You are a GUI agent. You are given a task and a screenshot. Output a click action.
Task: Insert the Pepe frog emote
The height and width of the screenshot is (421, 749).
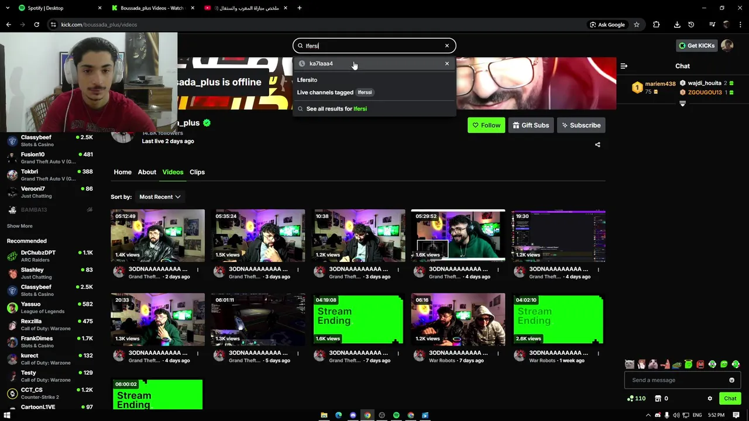[x=676, y=364]
